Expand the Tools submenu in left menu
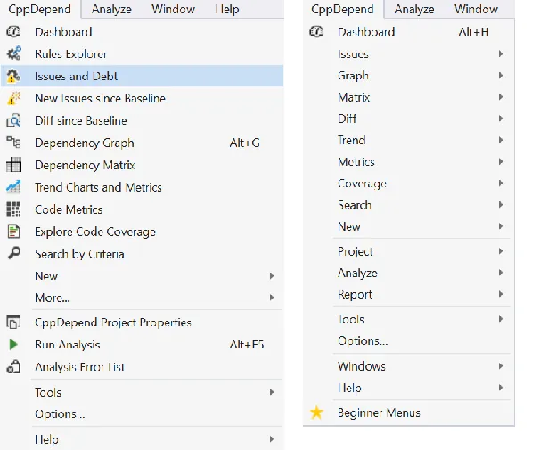This screenshot has width=556, height=450. [272, 392]
